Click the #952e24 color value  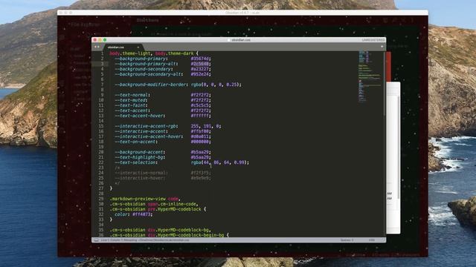[200, 74]
